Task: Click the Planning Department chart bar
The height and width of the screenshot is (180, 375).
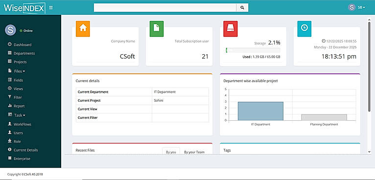Action: coord(324,117)
